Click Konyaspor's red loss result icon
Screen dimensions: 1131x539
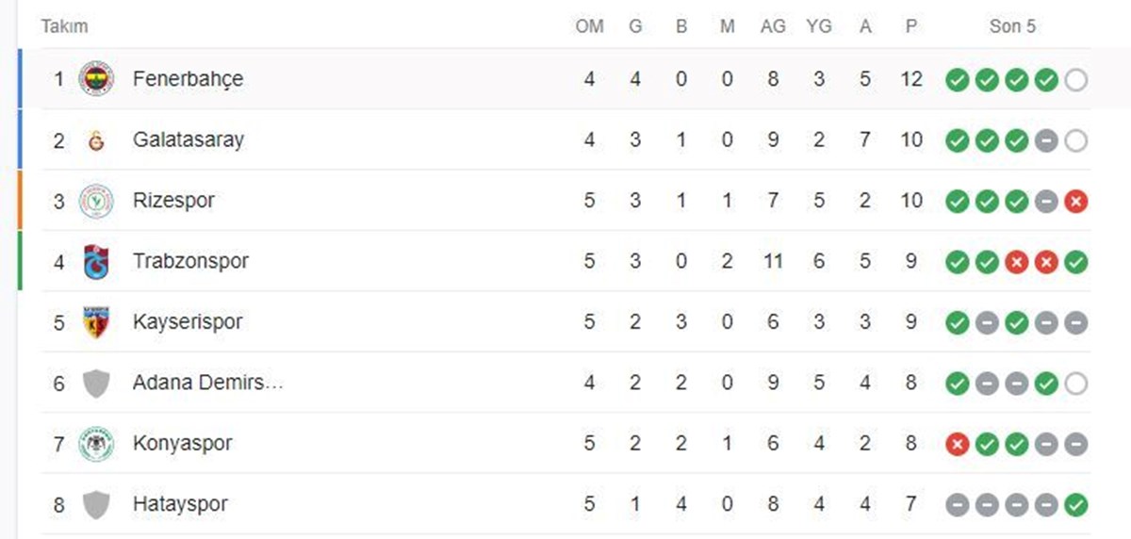[x=958, y=444]
